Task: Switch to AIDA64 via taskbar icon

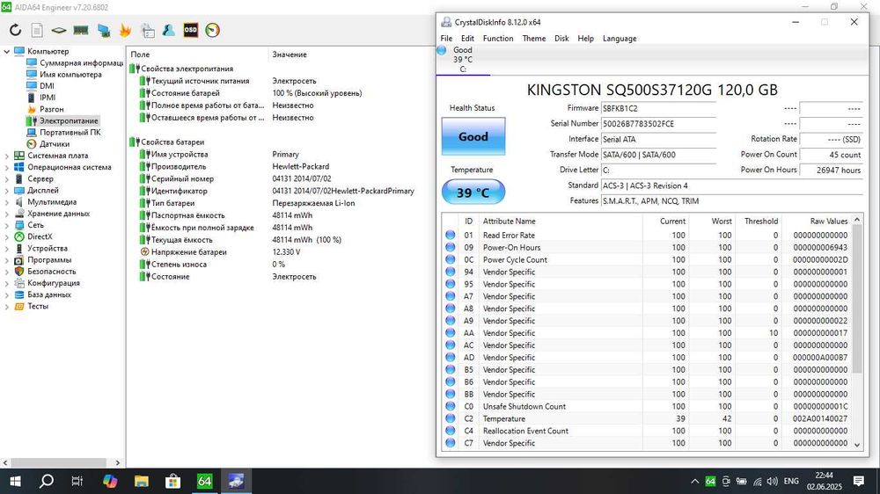Action: click(204, 481)
